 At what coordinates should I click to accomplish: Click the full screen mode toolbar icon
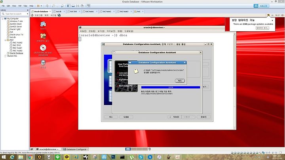pos(78,6)
